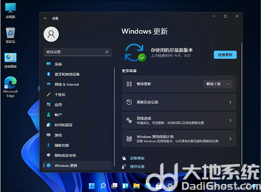The height and width of the screenshot is (192, 261).
Task: Click the help icon beside 获取帮助
Action: tap(124, 158)
